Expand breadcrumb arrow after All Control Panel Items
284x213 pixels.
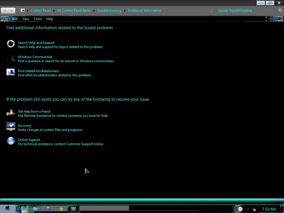coord(94,11)
